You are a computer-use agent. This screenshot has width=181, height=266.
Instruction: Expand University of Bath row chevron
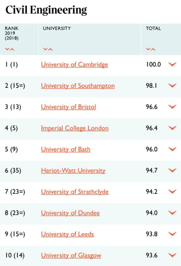click(172, 149)
